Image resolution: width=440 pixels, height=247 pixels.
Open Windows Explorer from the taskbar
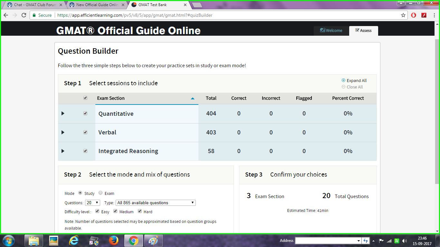click(x=34, y=241)
